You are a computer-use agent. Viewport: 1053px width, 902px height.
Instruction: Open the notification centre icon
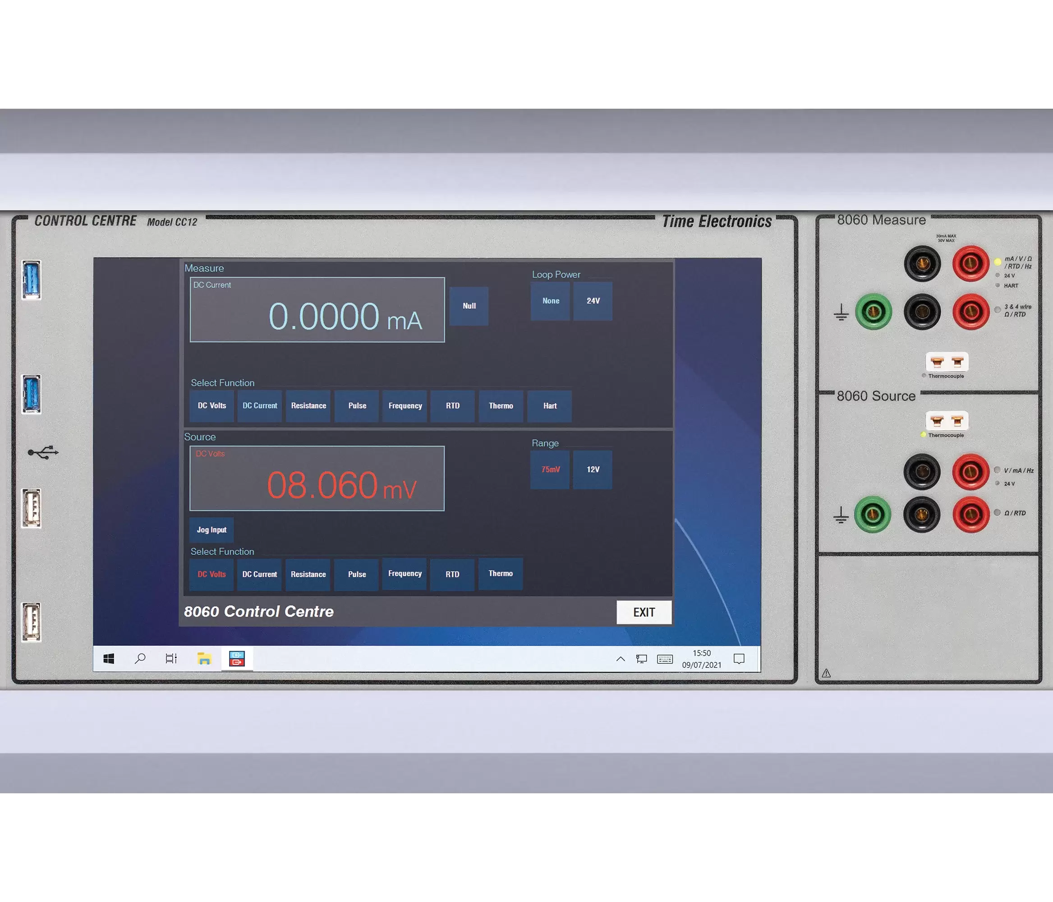pos(739,659)
